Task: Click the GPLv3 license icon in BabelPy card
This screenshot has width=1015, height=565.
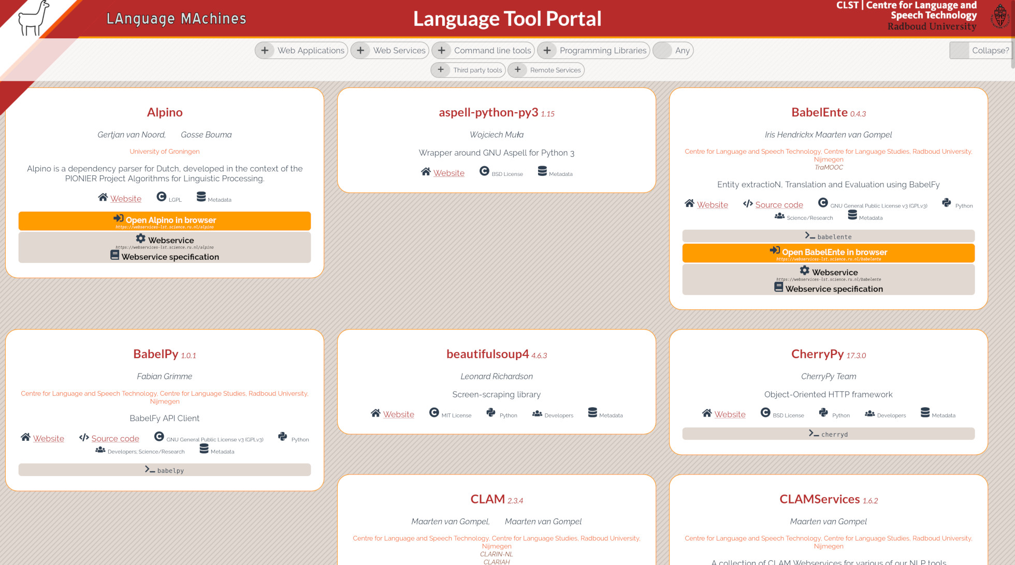Action: coord(159,437)
